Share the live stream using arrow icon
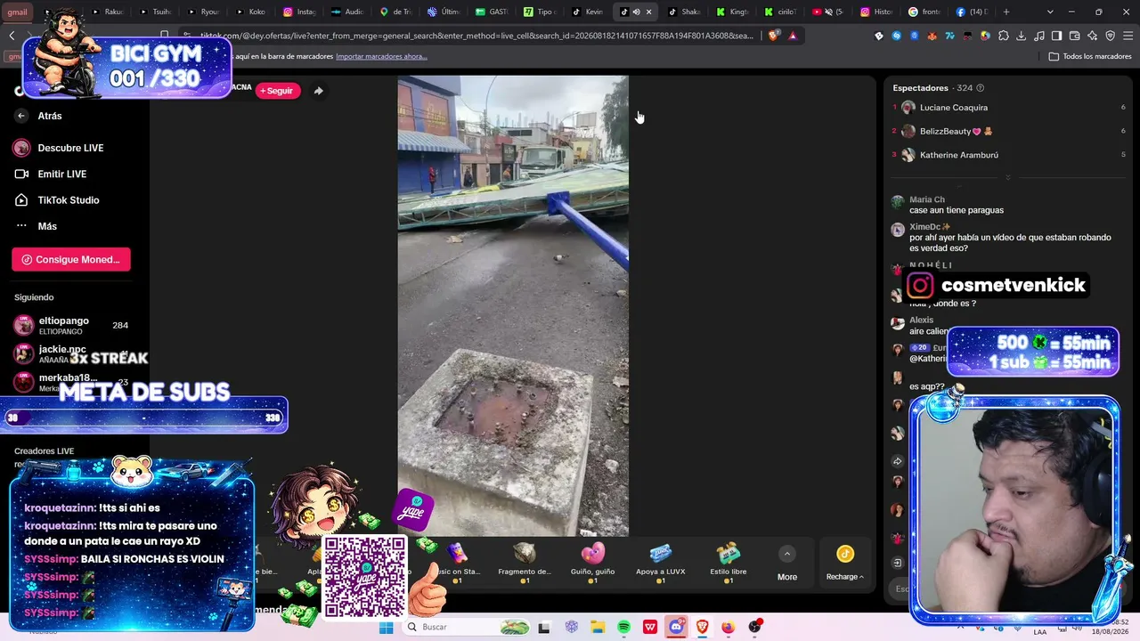The width and height of the screenshot is (1140, 641). pos(318,91)
